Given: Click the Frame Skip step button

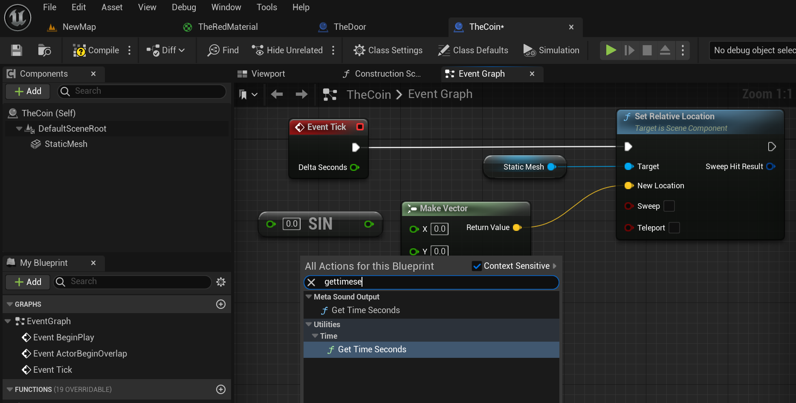Looking at the screenshot, I should click(x=629, y=50).
